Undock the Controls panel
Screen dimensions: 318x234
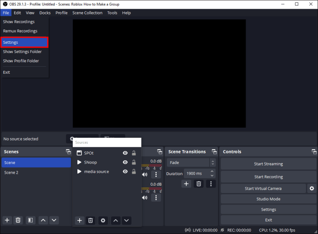(x=314, y=152)
